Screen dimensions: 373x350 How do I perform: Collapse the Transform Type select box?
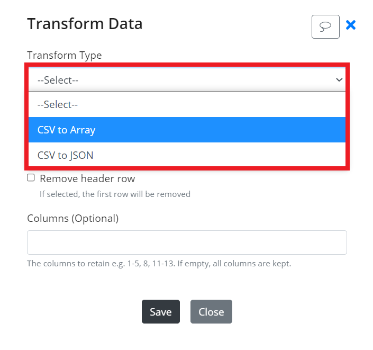tap(187, 80)
